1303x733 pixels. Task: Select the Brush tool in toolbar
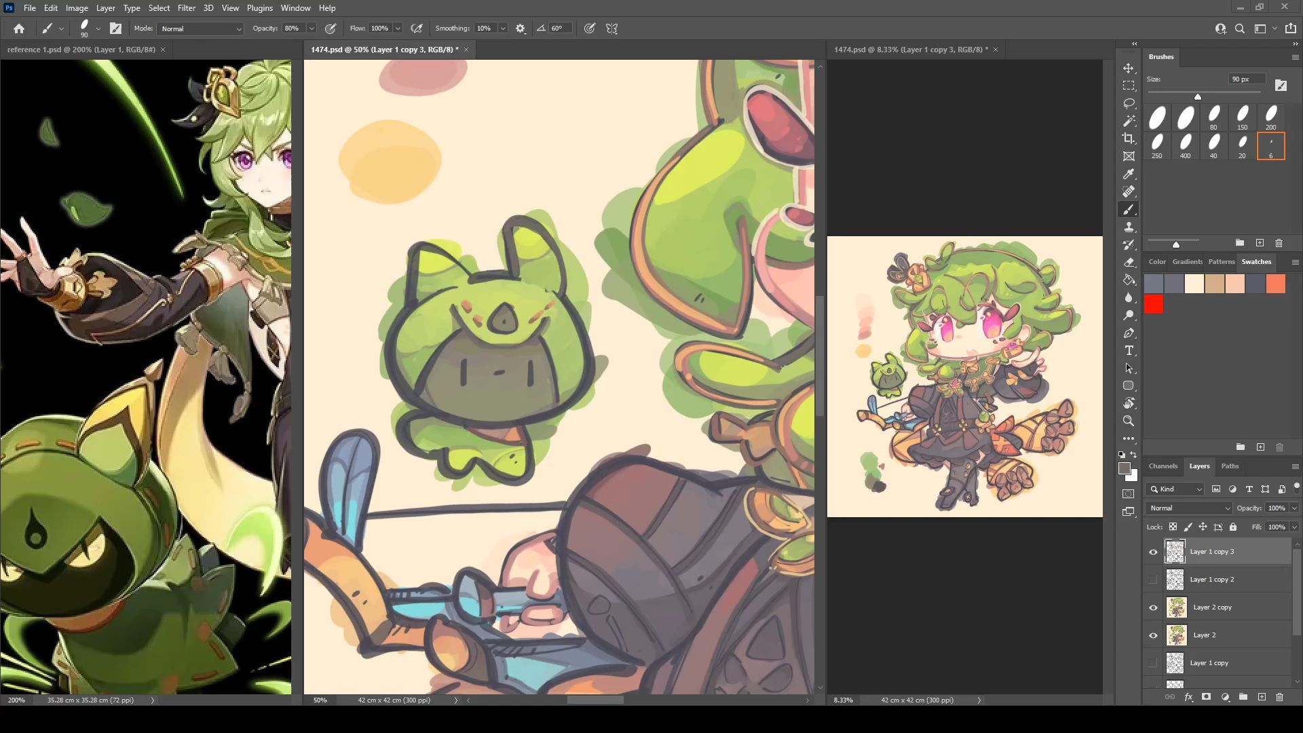point(1129,209)
